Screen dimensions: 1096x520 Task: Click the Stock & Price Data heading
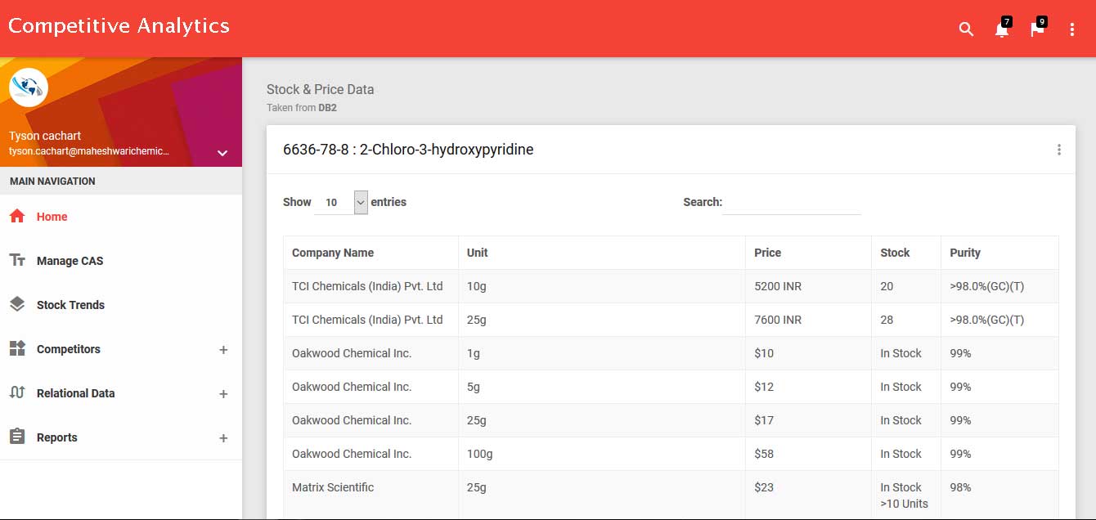[320, 89]
